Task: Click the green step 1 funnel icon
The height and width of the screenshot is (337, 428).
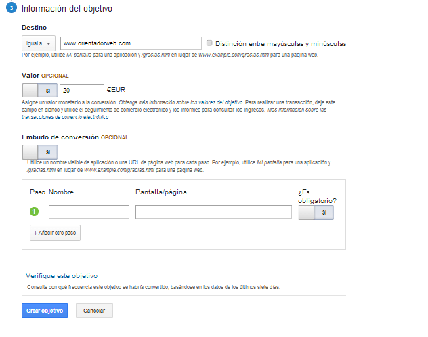Action: [34, 212]
